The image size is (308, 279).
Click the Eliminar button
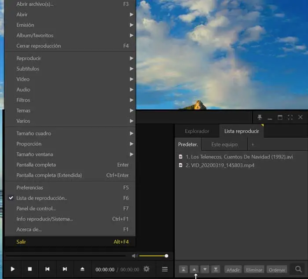click(x=254, y=270)
